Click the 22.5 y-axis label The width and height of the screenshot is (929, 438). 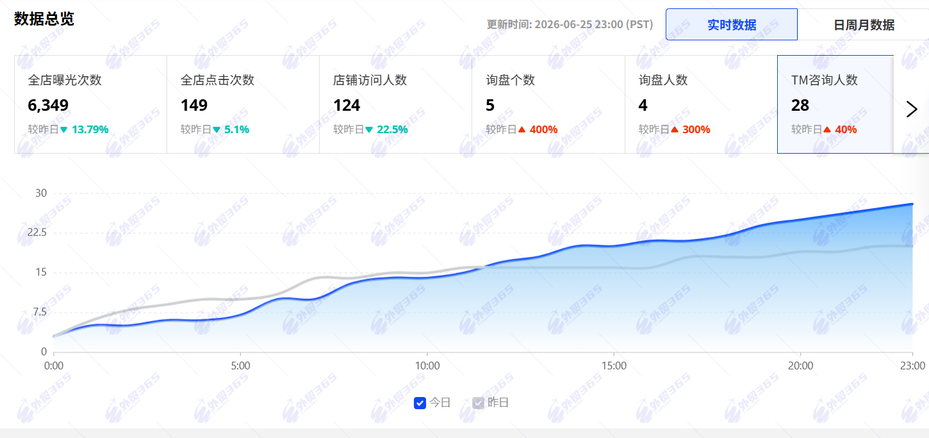(37, 232)
